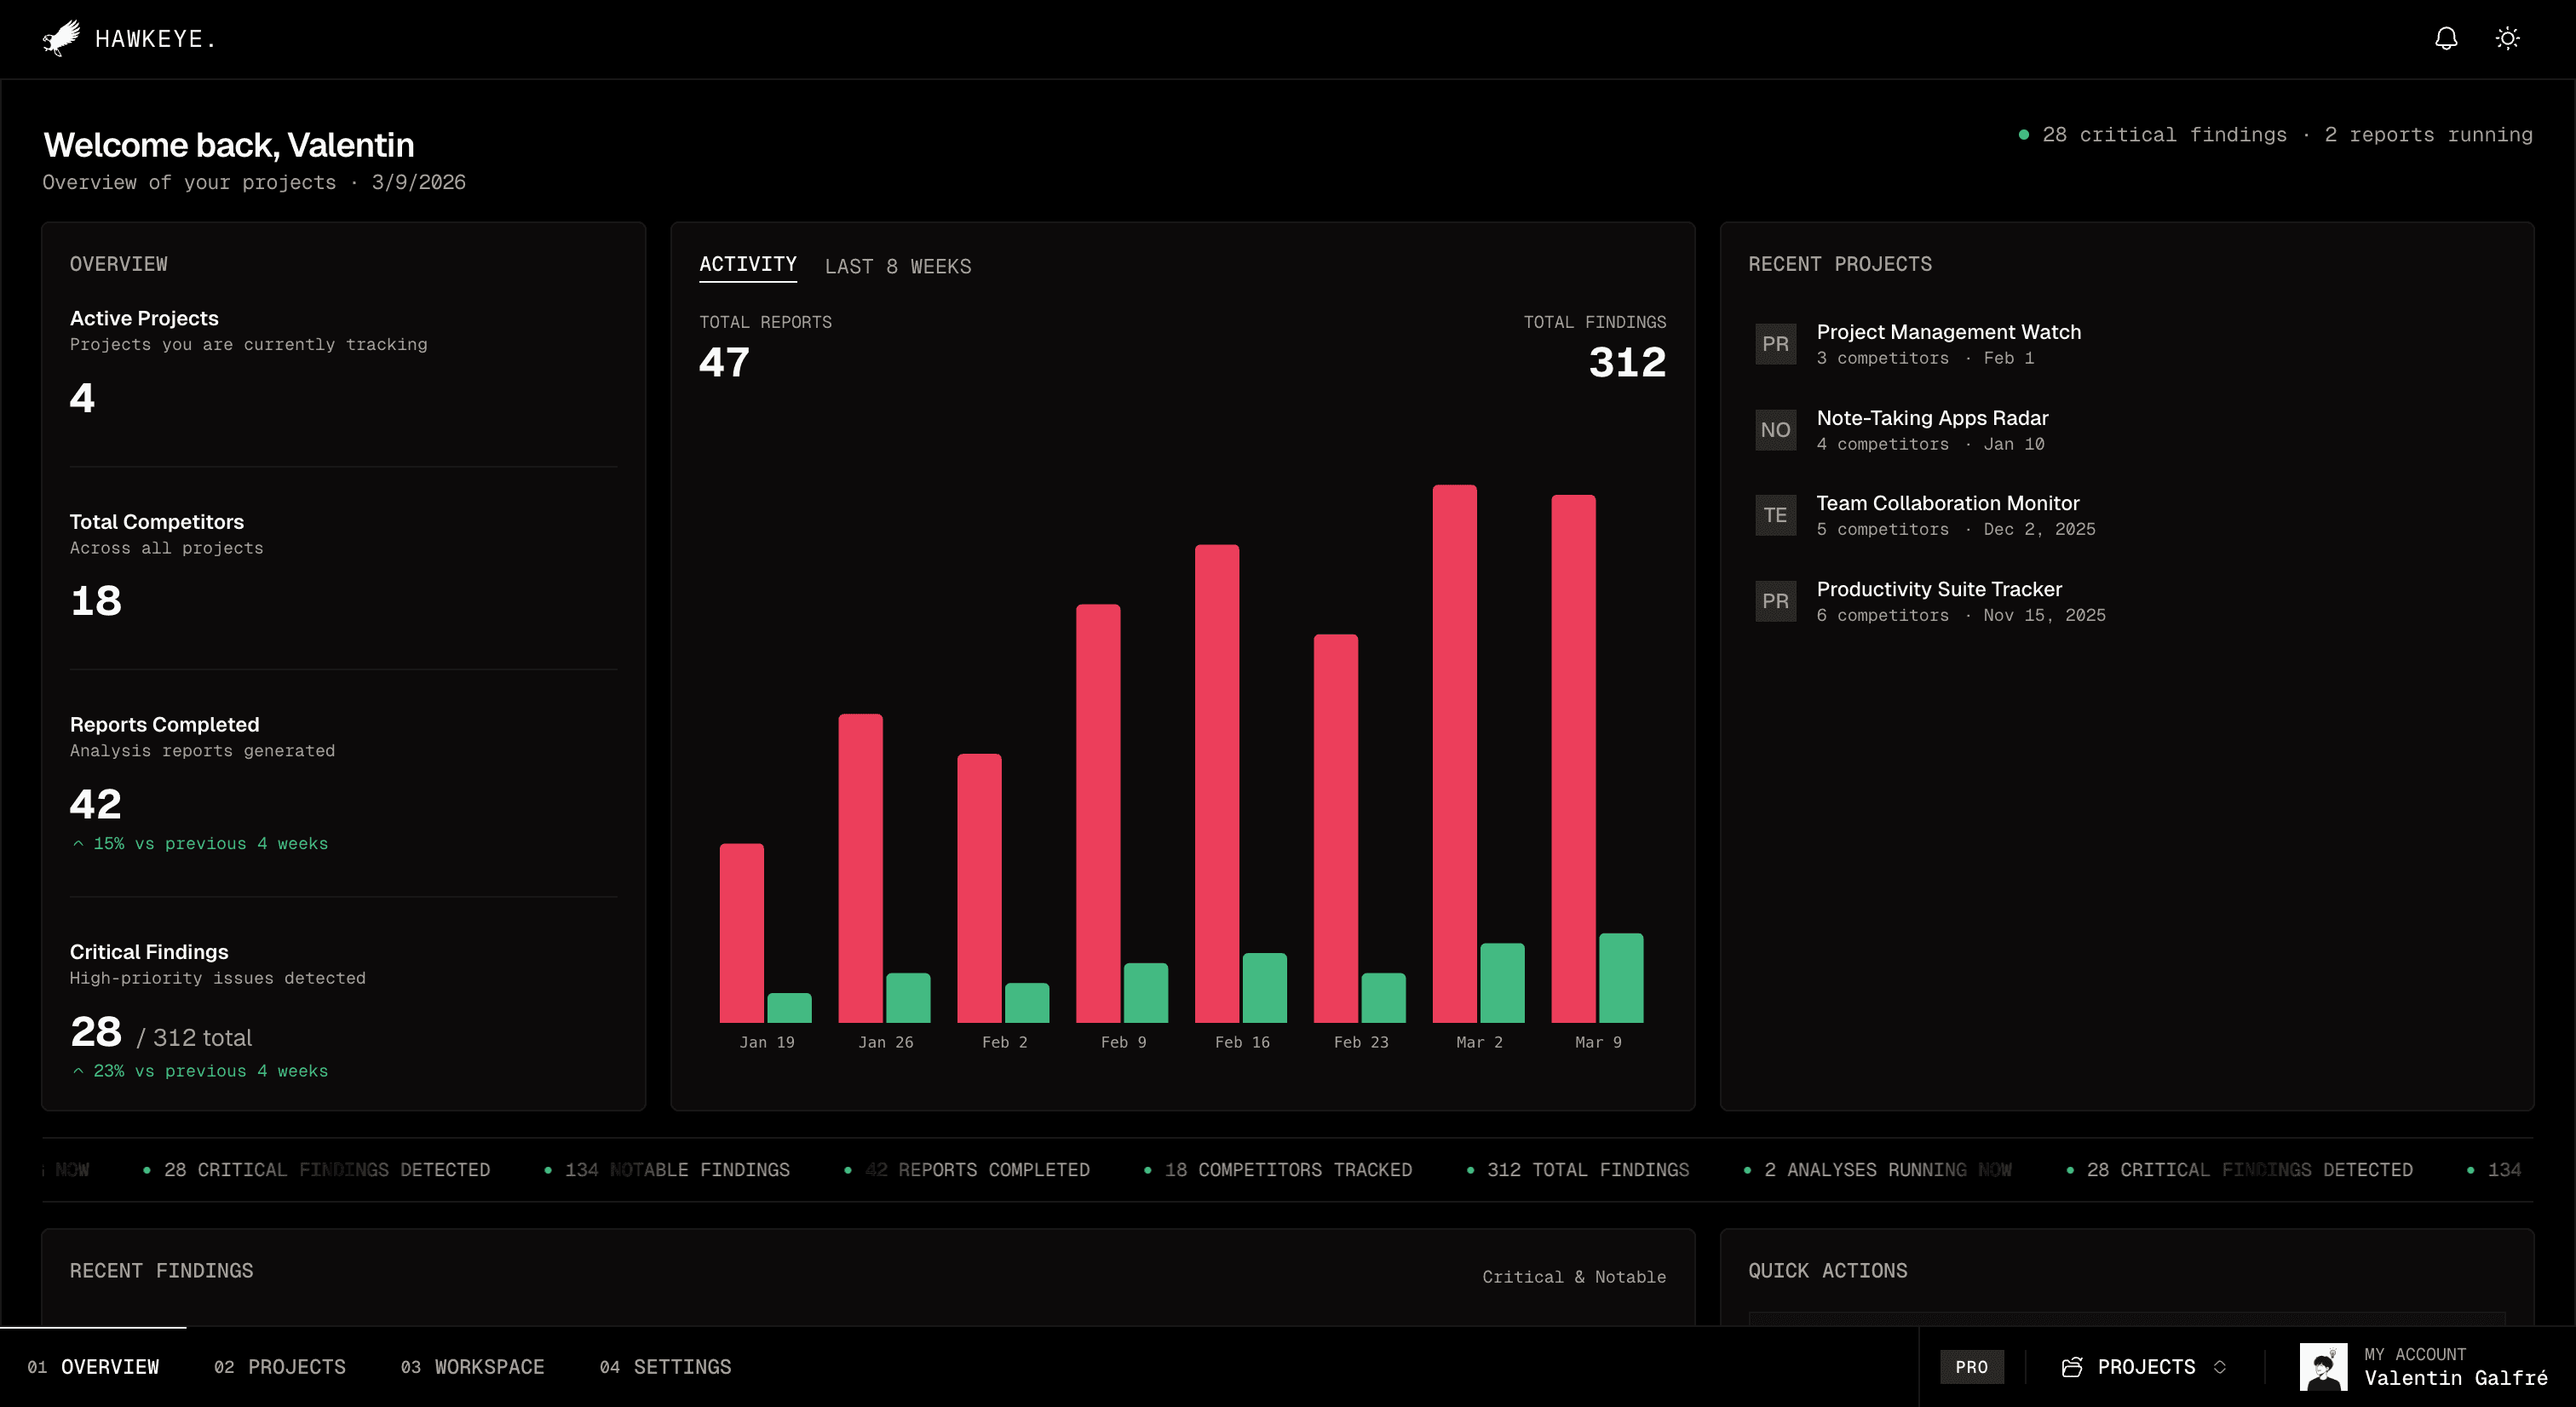Click the NO badge for Note-Taking Apps Radar

point(1775,430)
